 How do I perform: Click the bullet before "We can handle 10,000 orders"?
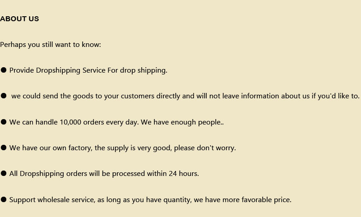[4, 122]
